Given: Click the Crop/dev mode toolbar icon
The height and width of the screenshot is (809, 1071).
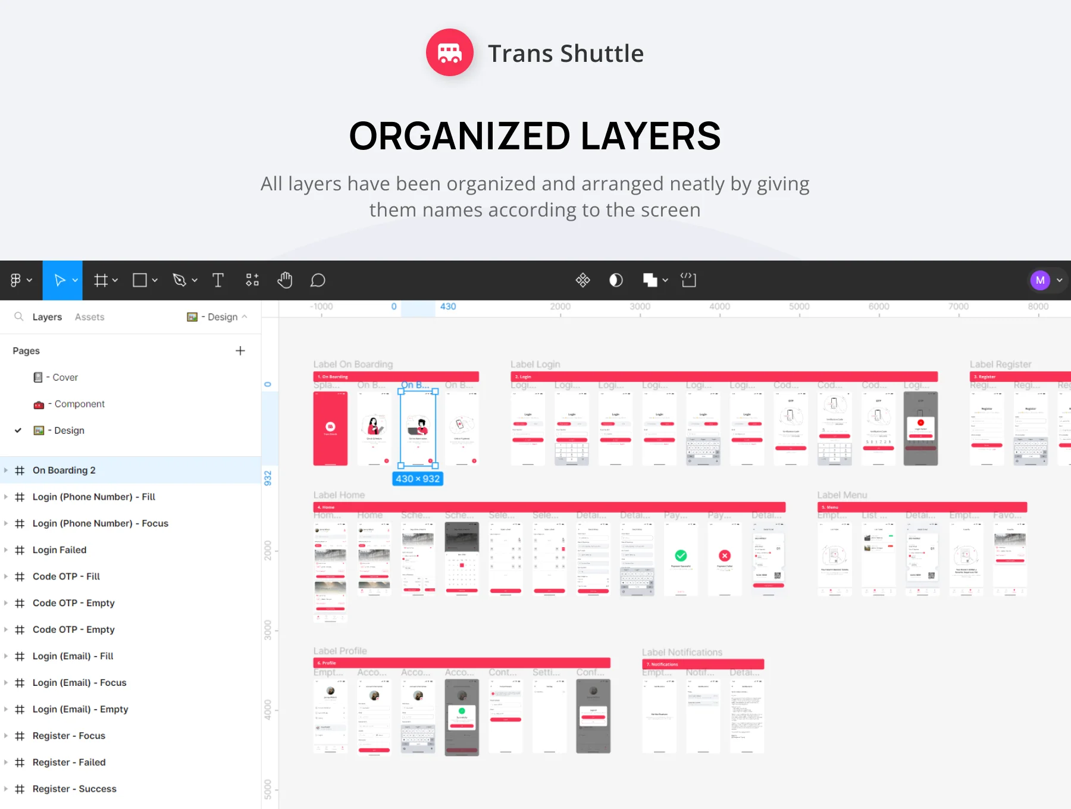Looking at the screenshot, I should click(x=689, y=280).
